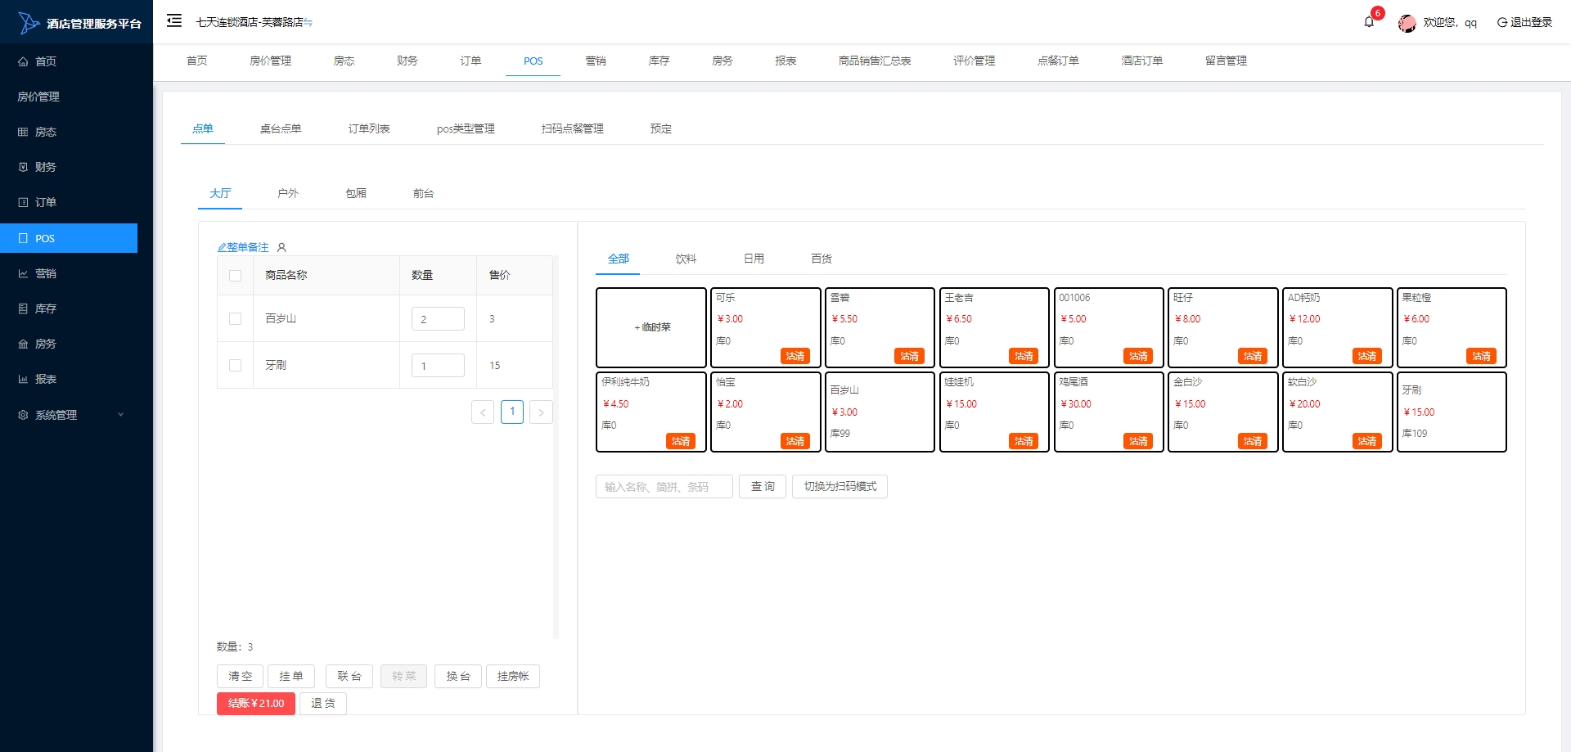Open 营销 in the left sidebar
The width and height of the screenshot is (1571, 752).
click(x=46, y=274)
